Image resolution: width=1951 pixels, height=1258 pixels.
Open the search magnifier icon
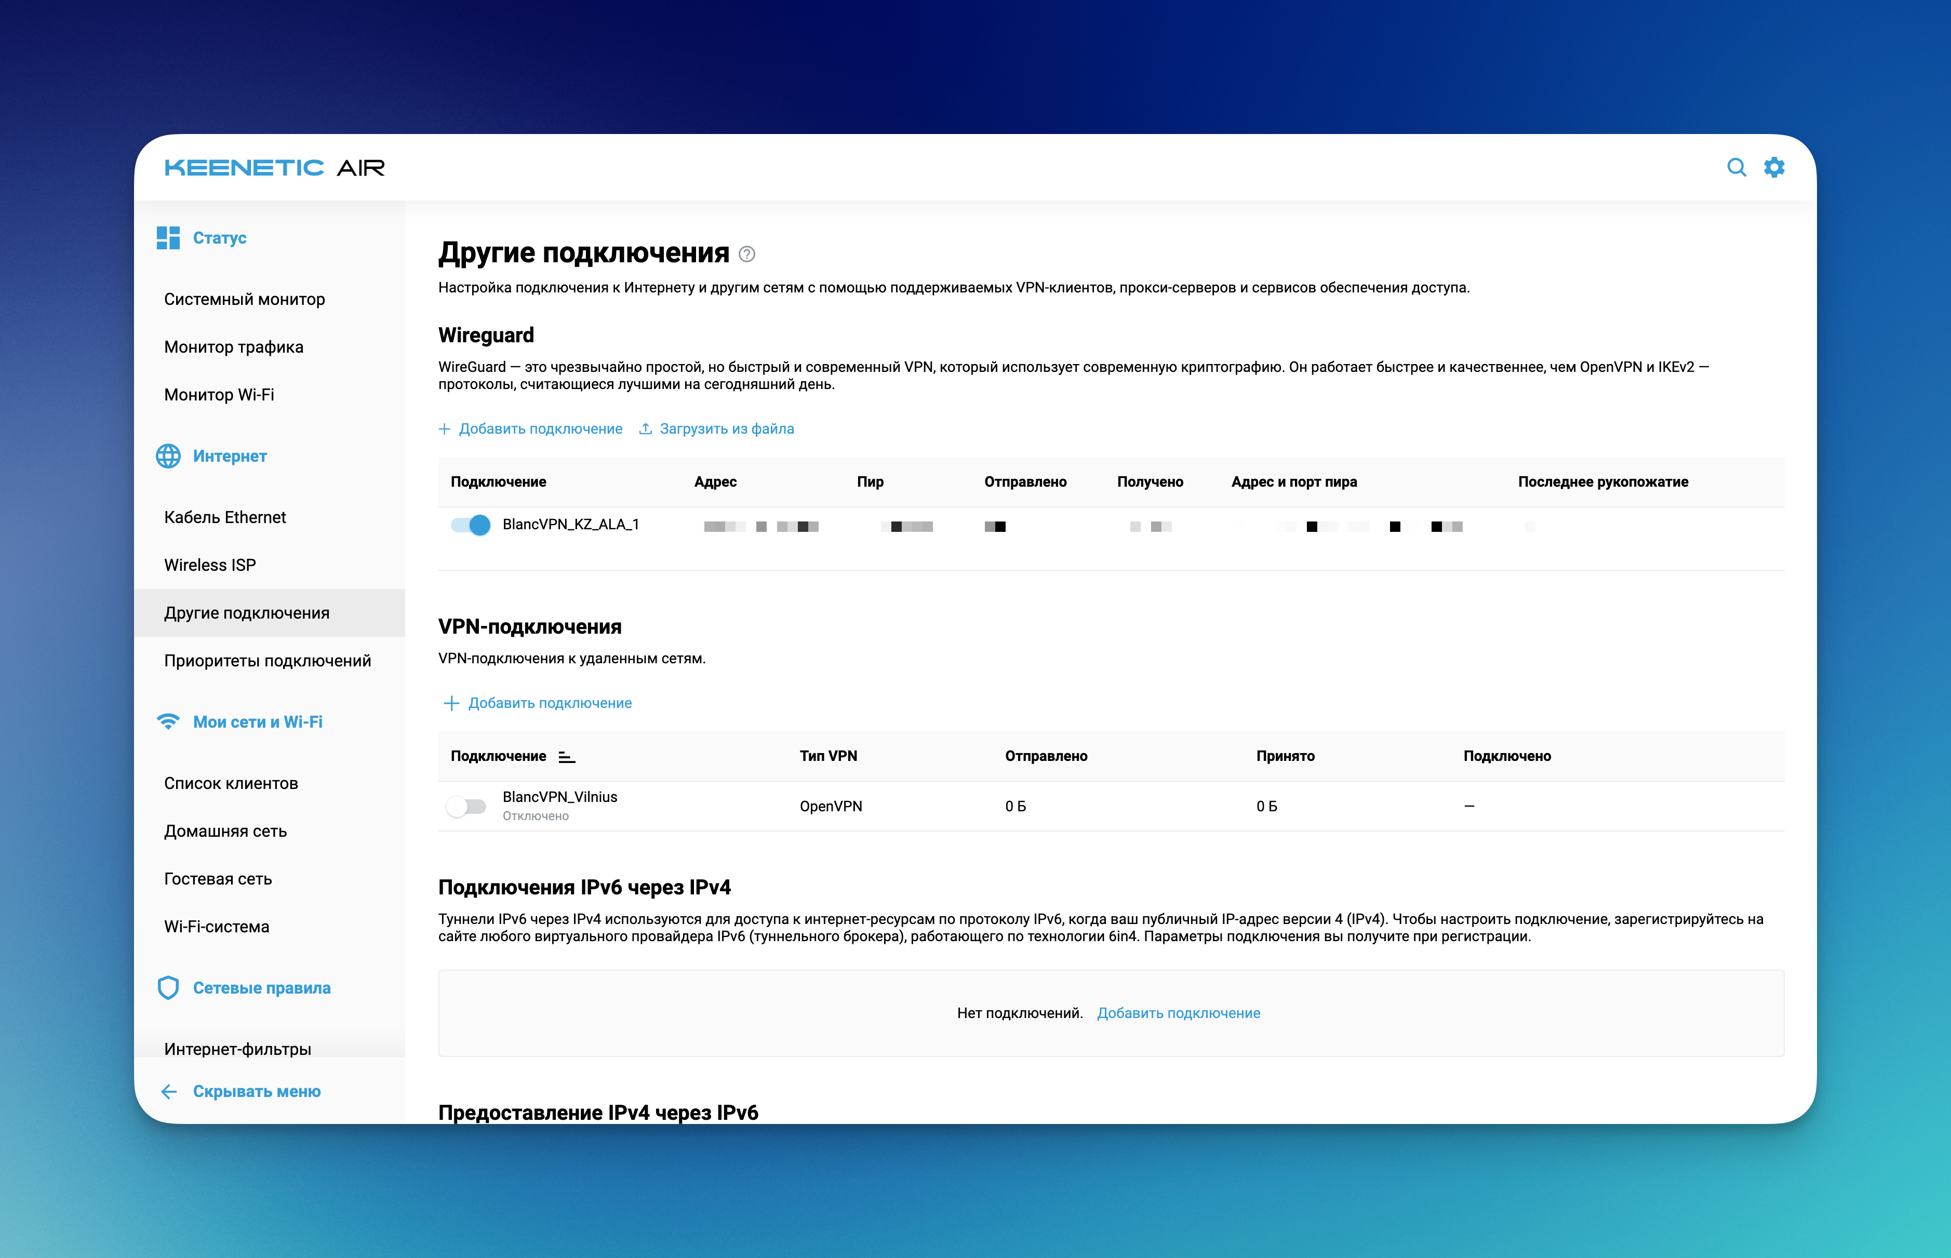click(1736, 167)
